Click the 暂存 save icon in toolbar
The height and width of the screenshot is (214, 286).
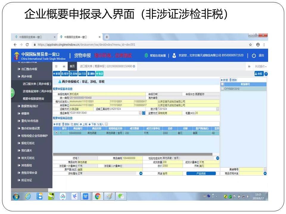point(65,74)
